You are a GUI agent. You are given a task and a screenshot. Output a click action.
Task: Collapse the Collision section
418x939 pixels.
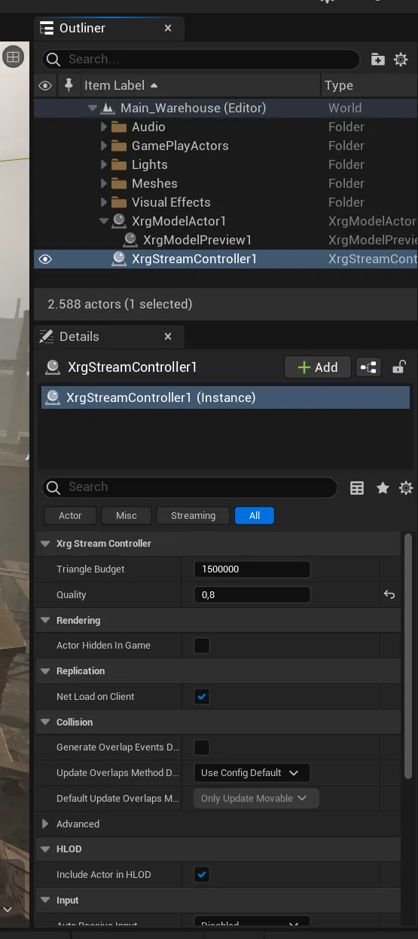[x=46, y=723]
